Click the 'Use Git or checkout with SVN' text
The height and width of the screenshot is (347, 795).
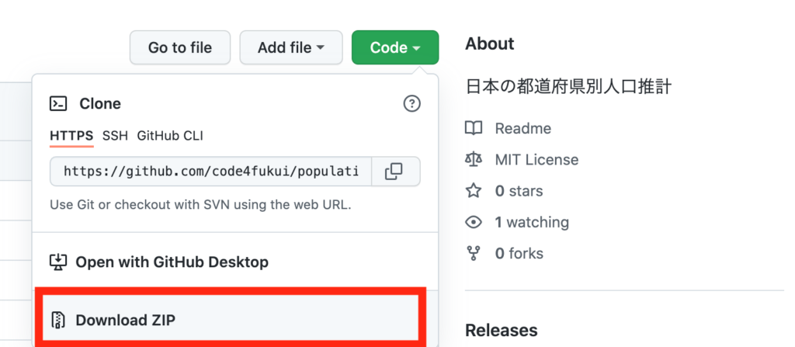pyautogui.click(x=200, y=206)
